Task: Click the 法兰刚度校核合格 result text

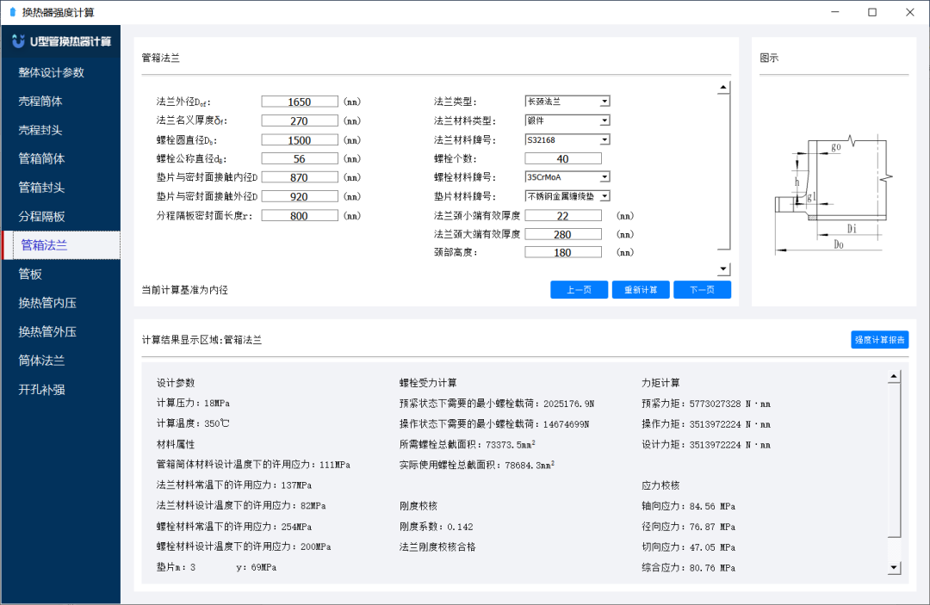Action: pos(437,547)
